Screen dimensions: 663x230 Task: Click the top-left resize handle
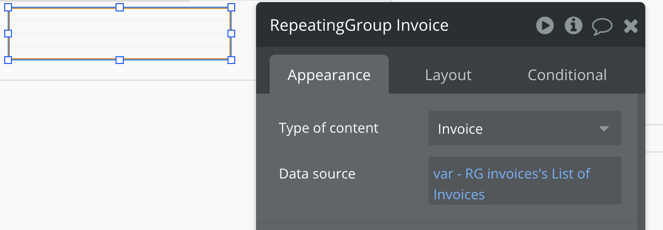8,7
